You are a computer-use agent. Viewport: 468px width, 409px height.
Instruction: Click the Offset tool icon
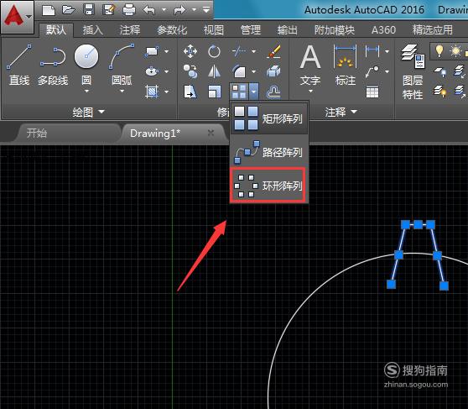(273, 92)
